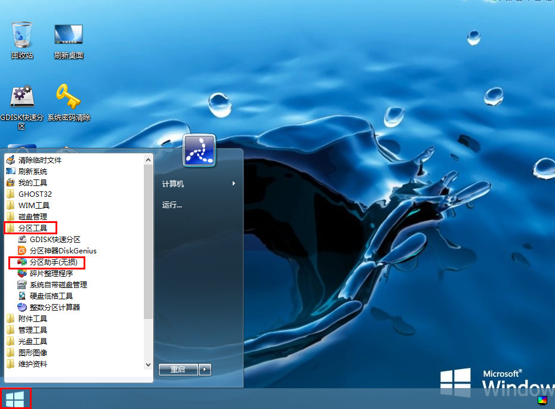Click the Windows Start button
Image resolution: width=555 pixels, height=409 pixels.
coord(15,399)
